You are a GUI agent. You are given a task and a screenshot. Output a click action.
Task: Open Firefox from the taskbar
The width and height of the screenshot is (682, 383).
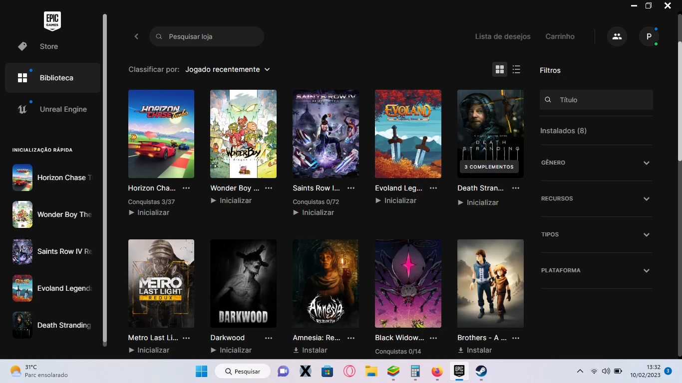pyautogui.click(x=437, y=371)
